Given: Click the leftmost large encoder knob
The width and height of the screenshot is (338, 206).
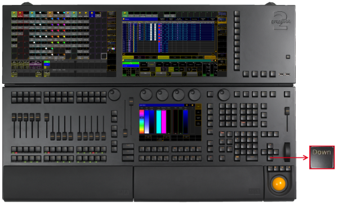Looking at the screenshot, I should coord(114,95).
